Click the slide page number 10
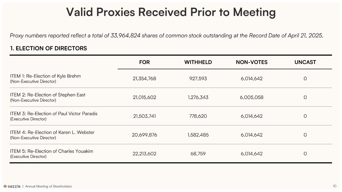 335,186
